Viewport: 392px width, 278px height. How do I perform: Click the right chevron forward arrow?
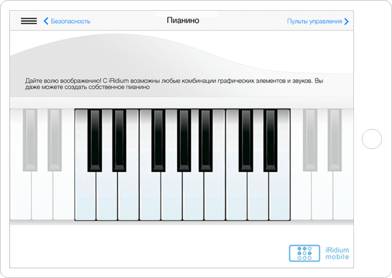346,21
